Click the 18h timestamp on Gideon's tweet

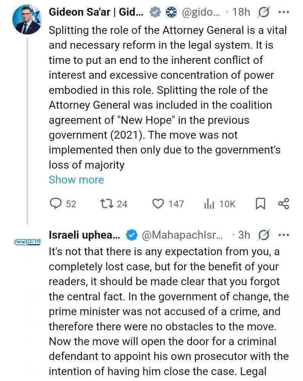(x=241, y=12)
